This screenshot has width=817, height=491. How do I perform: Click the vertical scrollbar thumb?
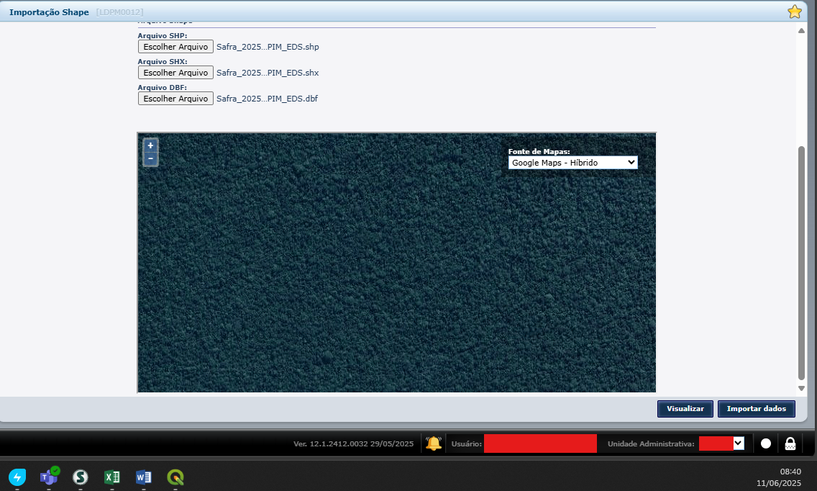pos(801,263)
